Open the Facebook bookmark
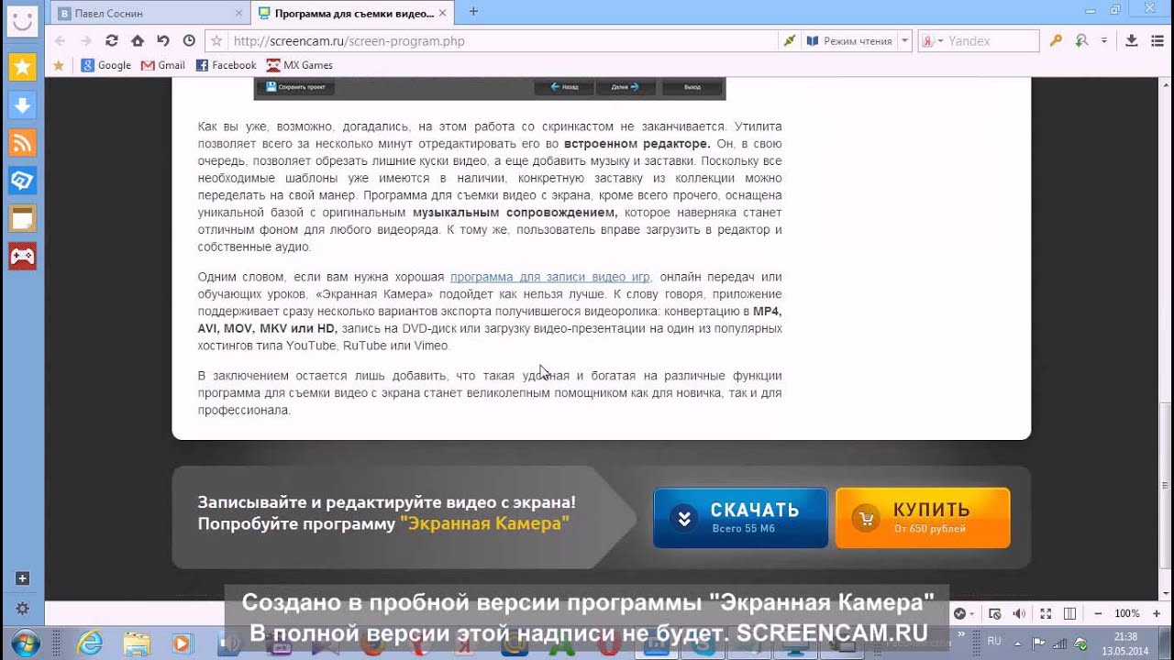1174x660 pixels. coord(226,65)
